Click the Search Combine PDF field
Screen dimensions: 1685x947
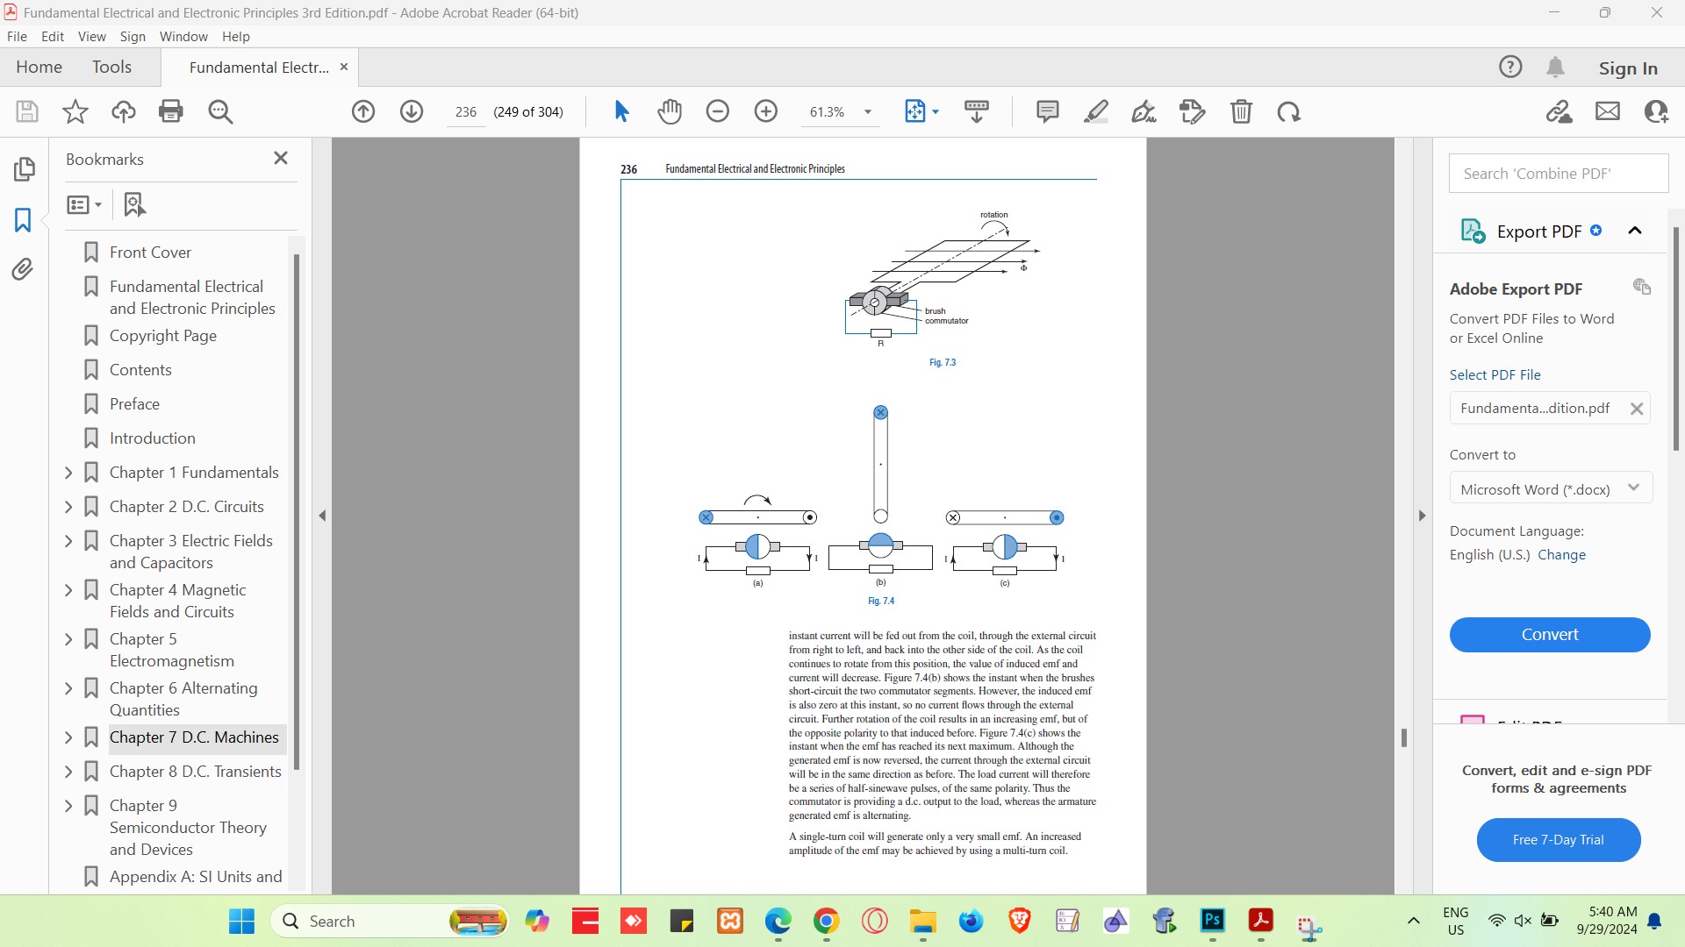pyautogui.click(x=1558, y=174)
